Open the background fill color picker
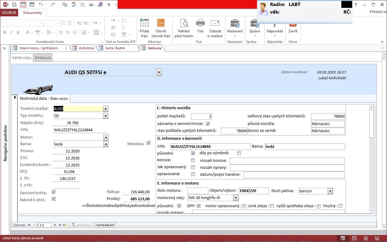Viewport: 387px width, 242px height. (49, 32)
